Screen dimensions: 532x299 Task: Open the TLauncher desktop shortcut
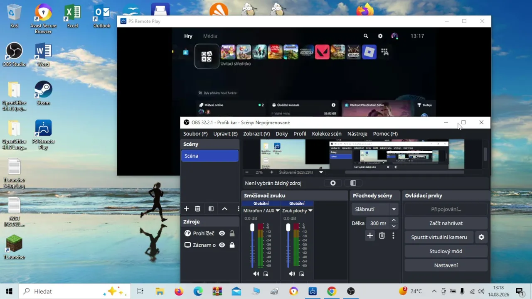(x=14, y=247)
